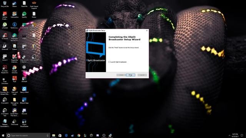
Task: Select the Safe Money desktop shortcut
Action: (24, 26)
